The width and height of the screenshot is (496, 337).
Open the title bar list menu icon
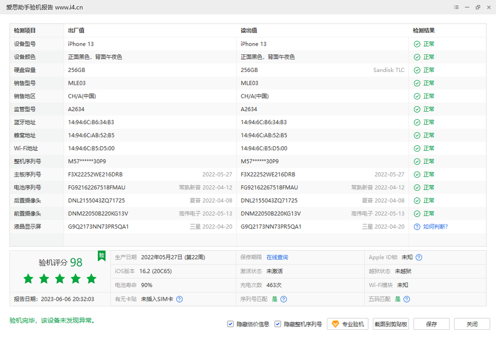click(456, 7)
